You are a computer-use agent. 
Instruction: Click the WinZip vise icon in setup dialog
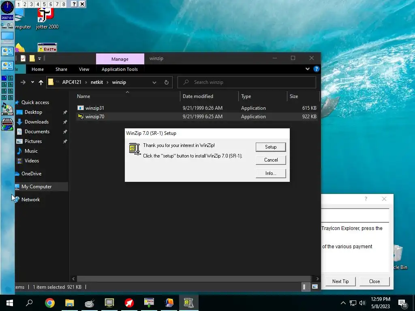tap(135, 149)
